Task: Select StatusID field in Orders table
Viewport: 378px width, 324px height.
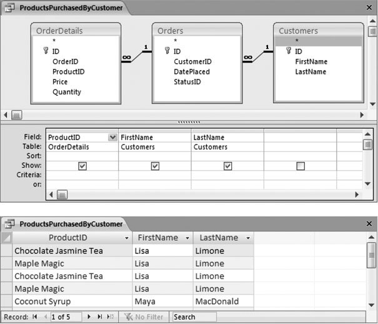Action: coord(187,82)
